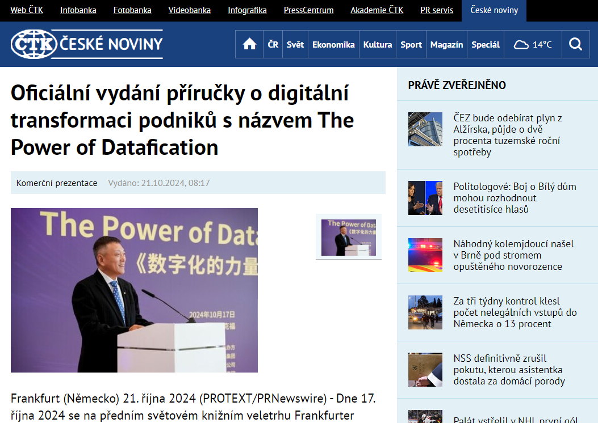598x423 pixels.
Task: Enlarge the main article podium photo
Action: pos(134,290)
